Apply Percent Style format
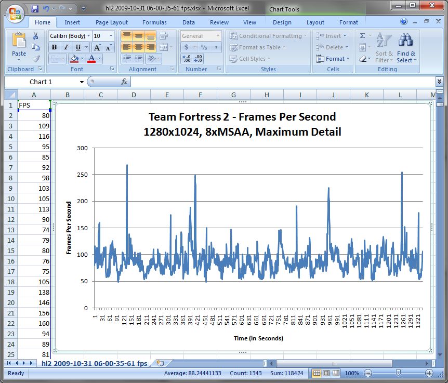Image resolution: width=448 pixels, height=383 pixels. pyautogui.click(x=204, y=47)
